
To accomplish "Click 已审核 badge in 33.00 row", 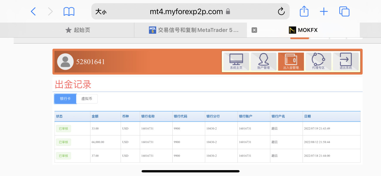I will point(63,128).
